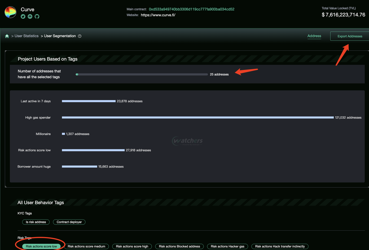
Task: Open Curve's Twitter profile icon
Action: point(23,17)
